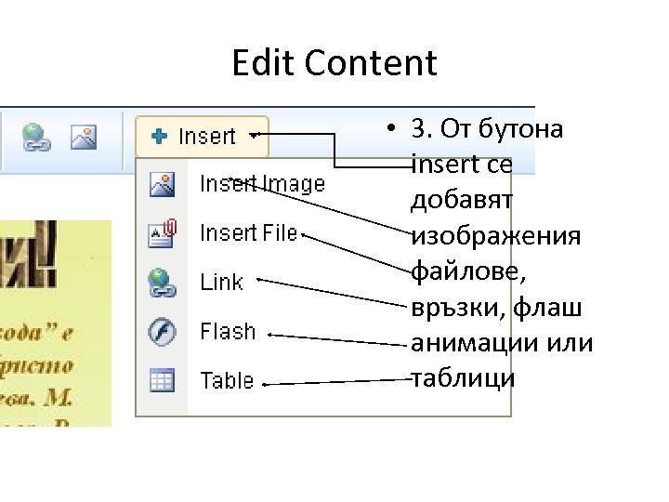Choose the Flash text entry in the menu

tap(227, 331)
